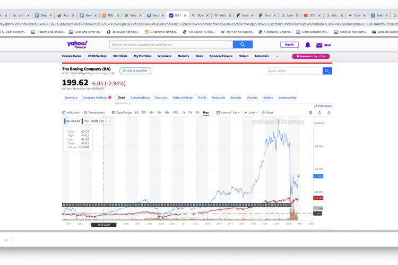
Task: Add a Comparison symbol
Action: [94, 112]
